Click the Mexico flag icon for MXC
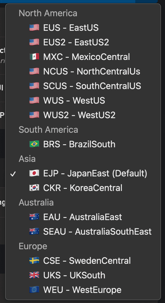The height and width of the screenshot is (303, 165). (x=34, y=57)
